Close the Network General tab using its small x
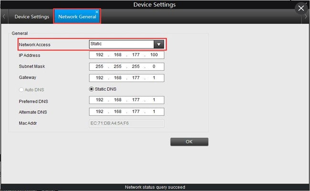The height and width of the screenshot is (191, 310). (x=97, y=12)
